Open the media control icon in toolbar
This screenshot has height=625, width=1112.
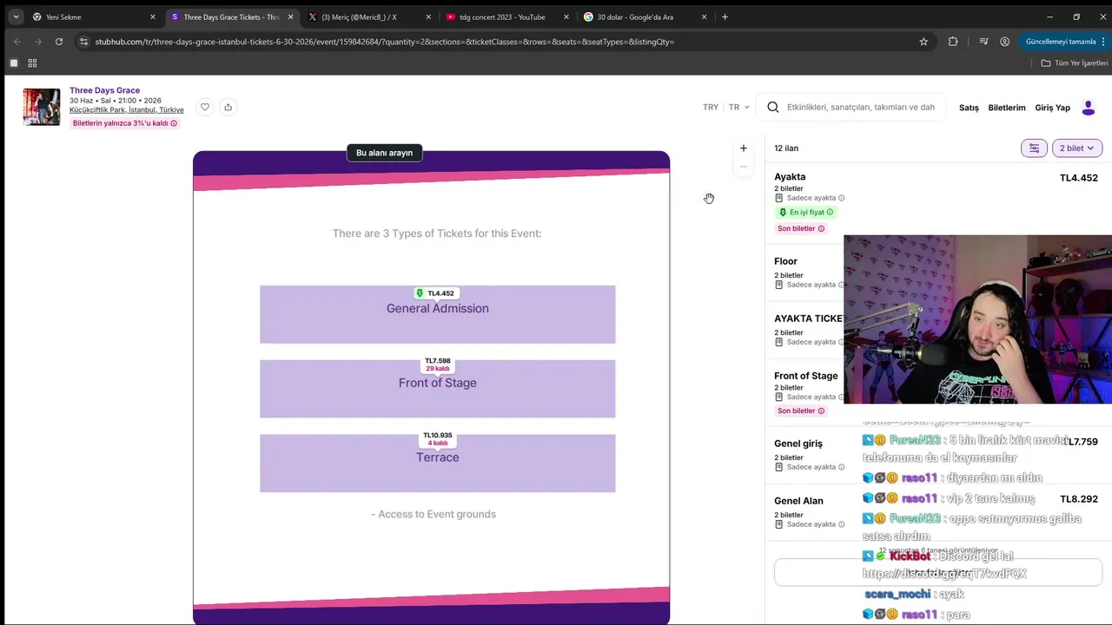pyautogui.click(x=983, y=42)
